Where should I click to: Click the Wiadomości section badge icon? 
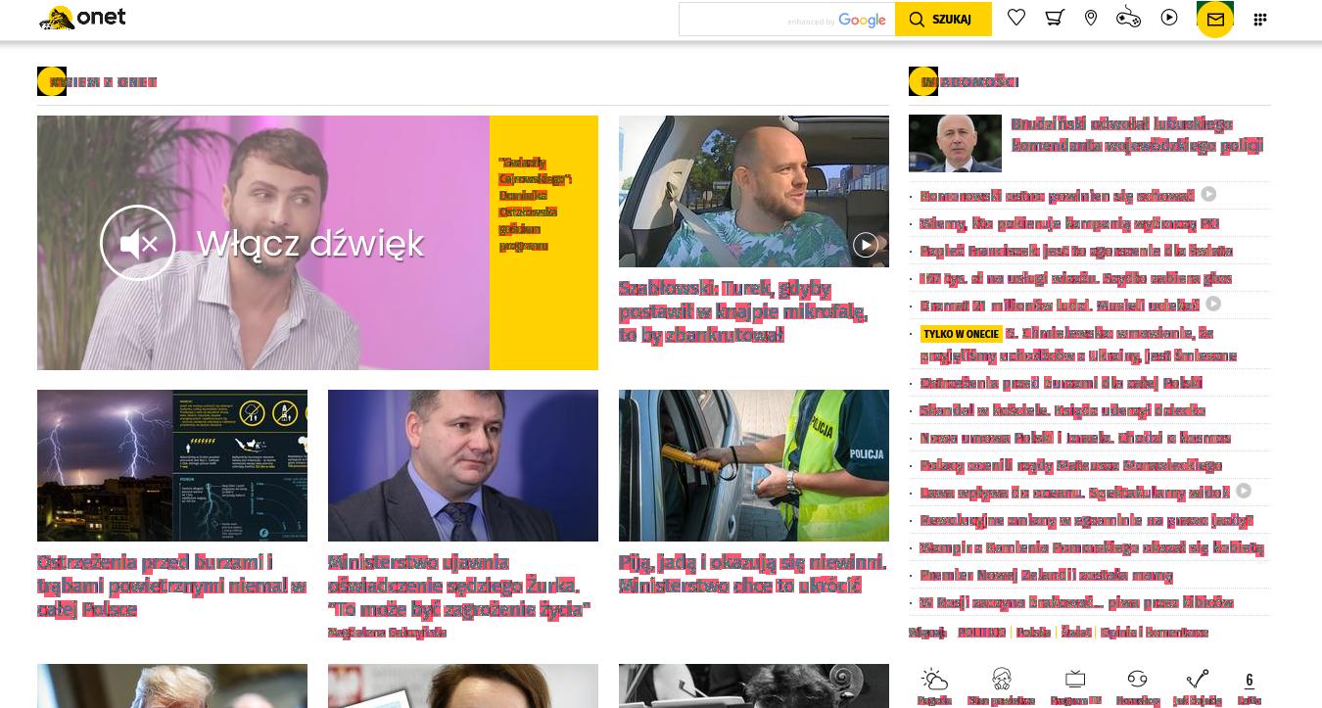click(x=923, y=81)
